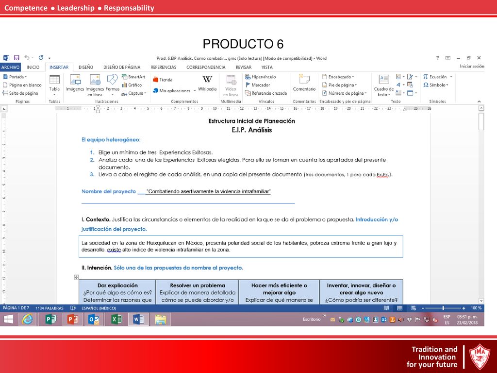The image size is (497, 373).
Task: Toggle the ruler tab selector box
Action: 4,109
